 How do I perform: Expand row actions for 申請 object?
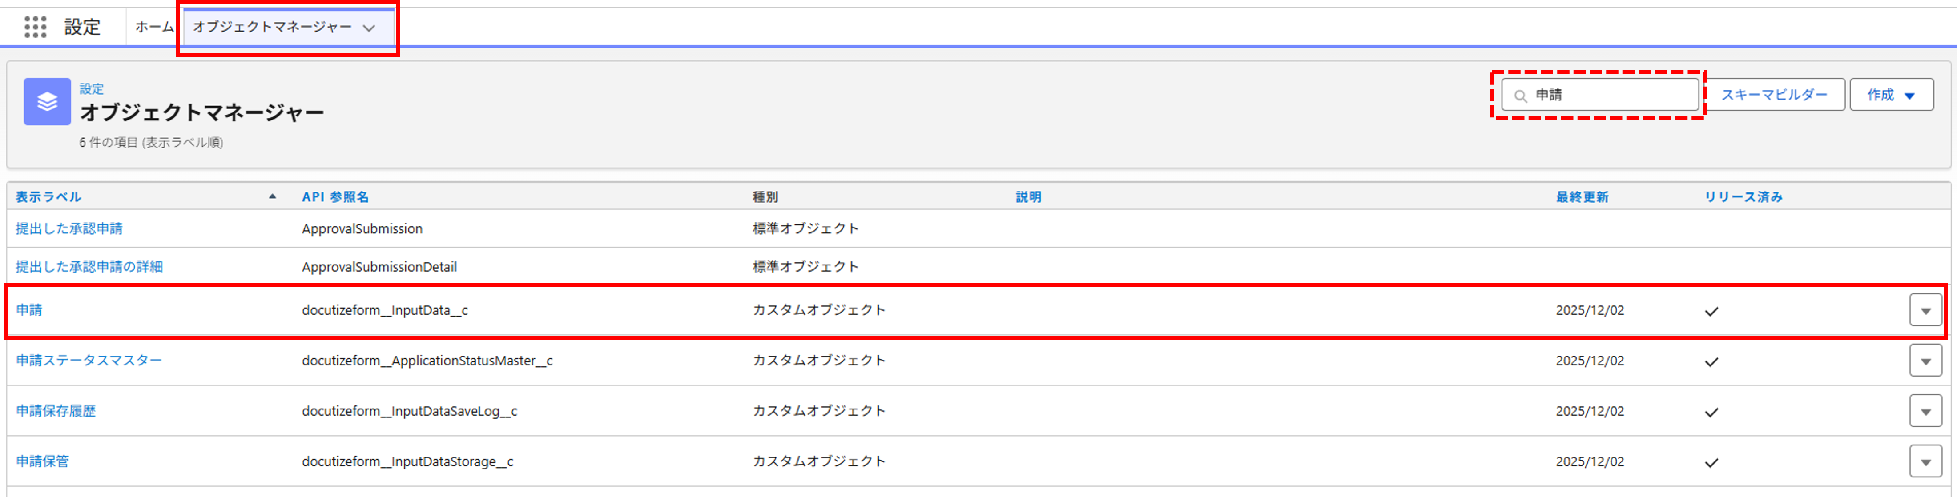[1925, 310]
